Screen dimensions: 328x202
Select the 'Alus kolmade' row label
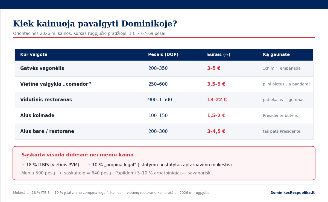click(37, 116)
